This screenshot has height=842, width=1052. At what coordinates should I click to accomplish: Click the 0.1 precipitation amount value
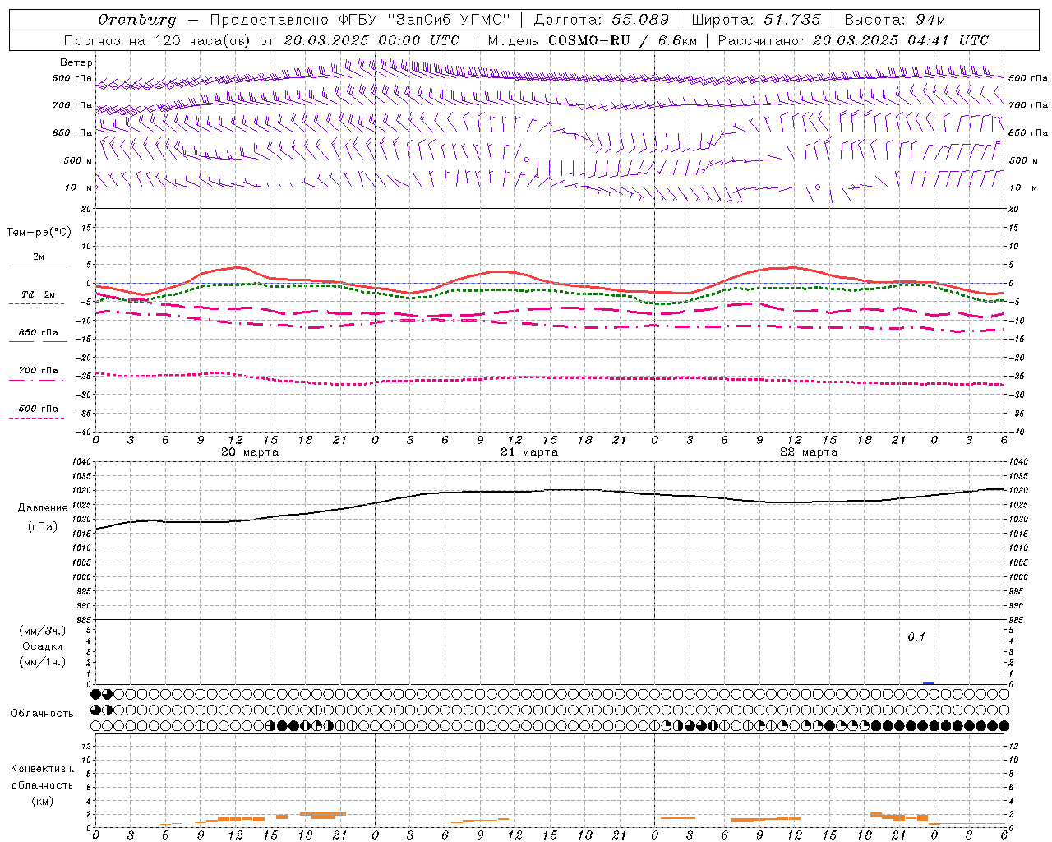point(916,637)
